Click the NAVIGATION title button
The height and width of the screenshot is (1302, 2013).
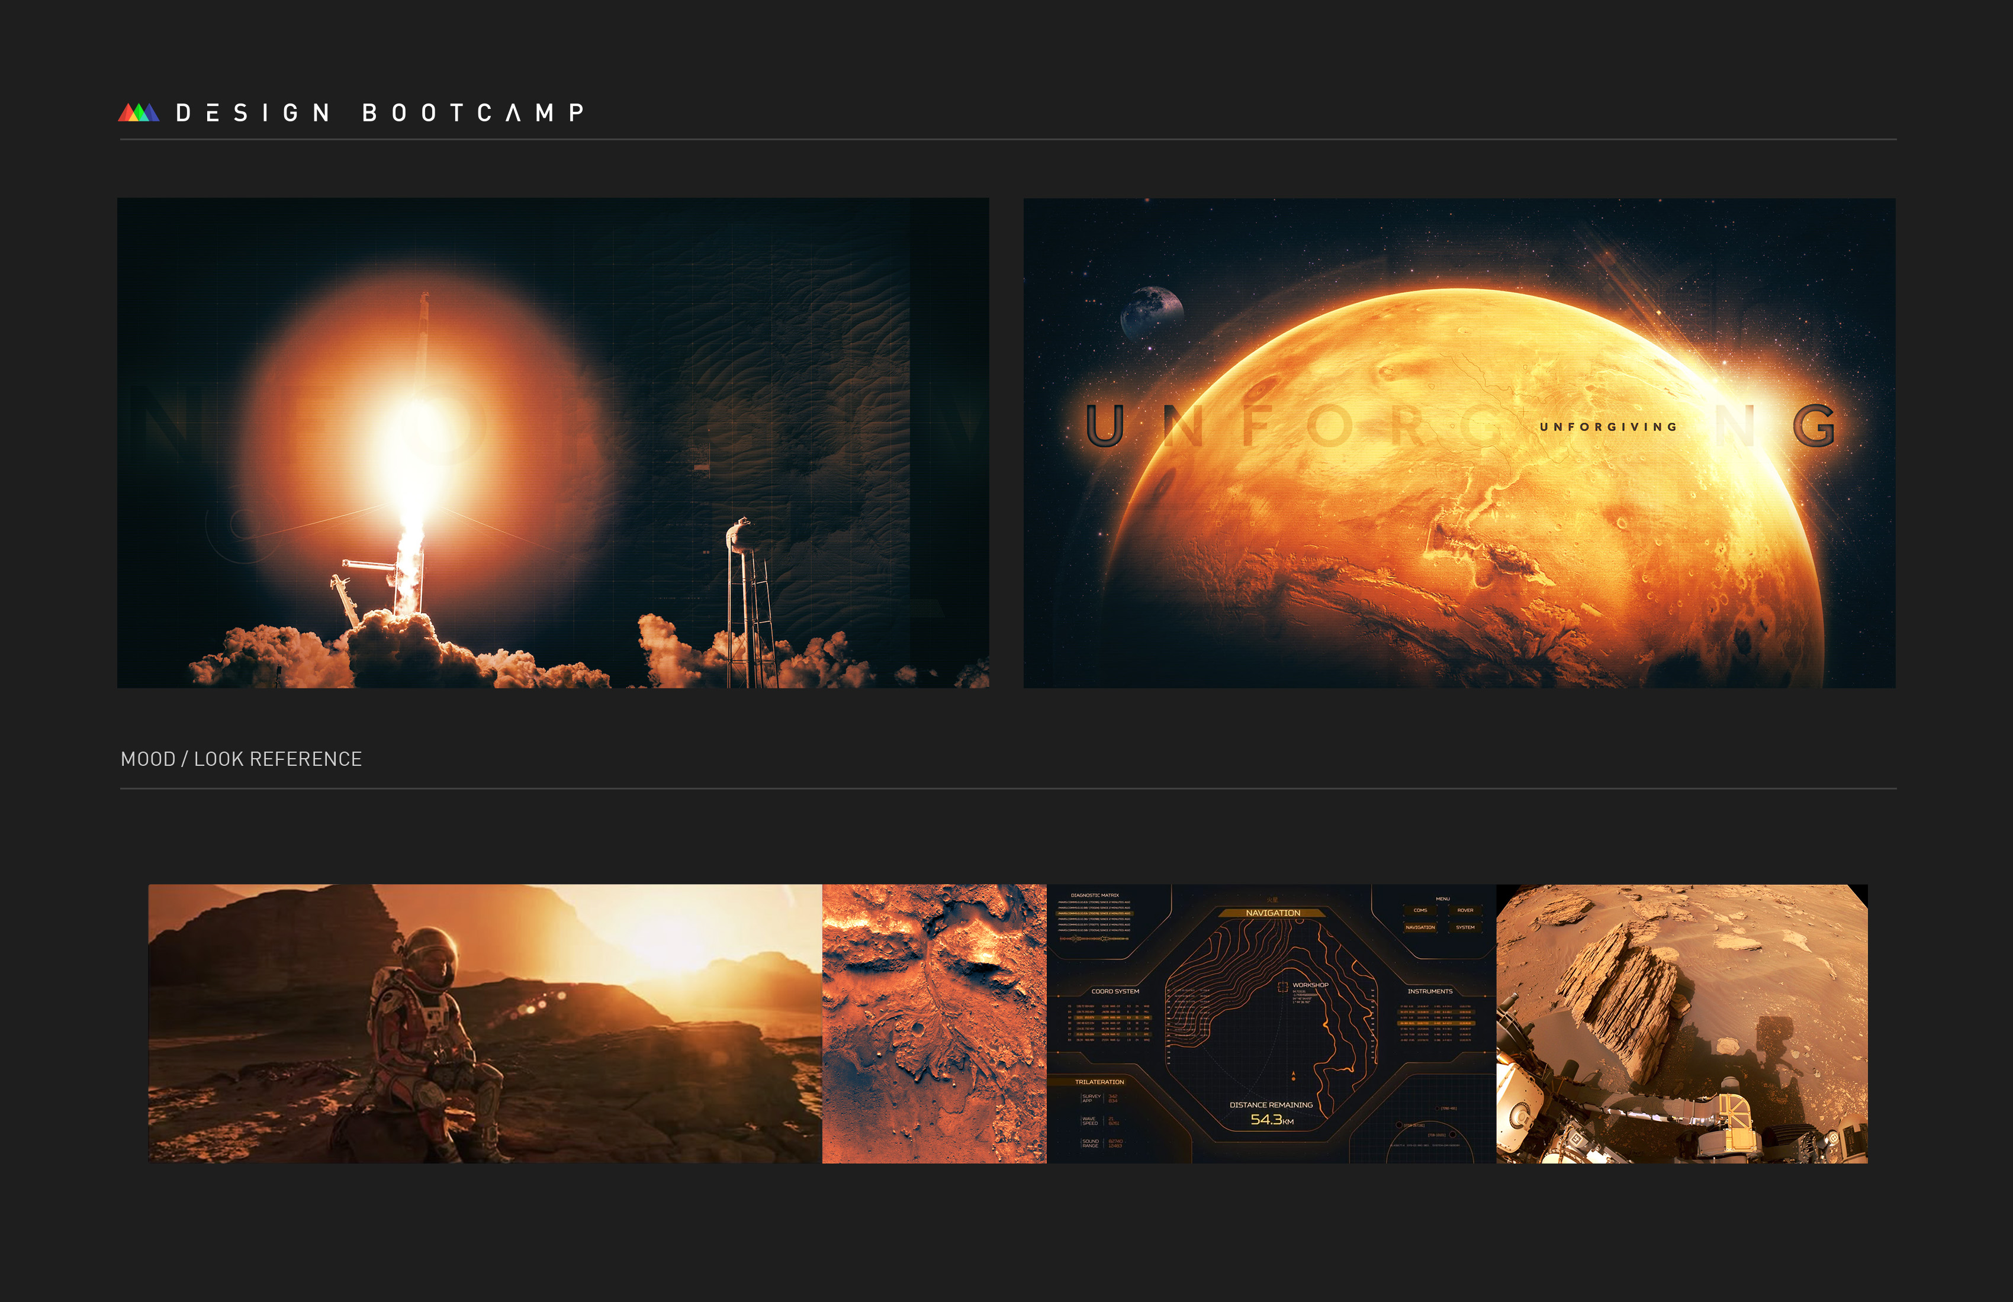[x=1274, y=913]
